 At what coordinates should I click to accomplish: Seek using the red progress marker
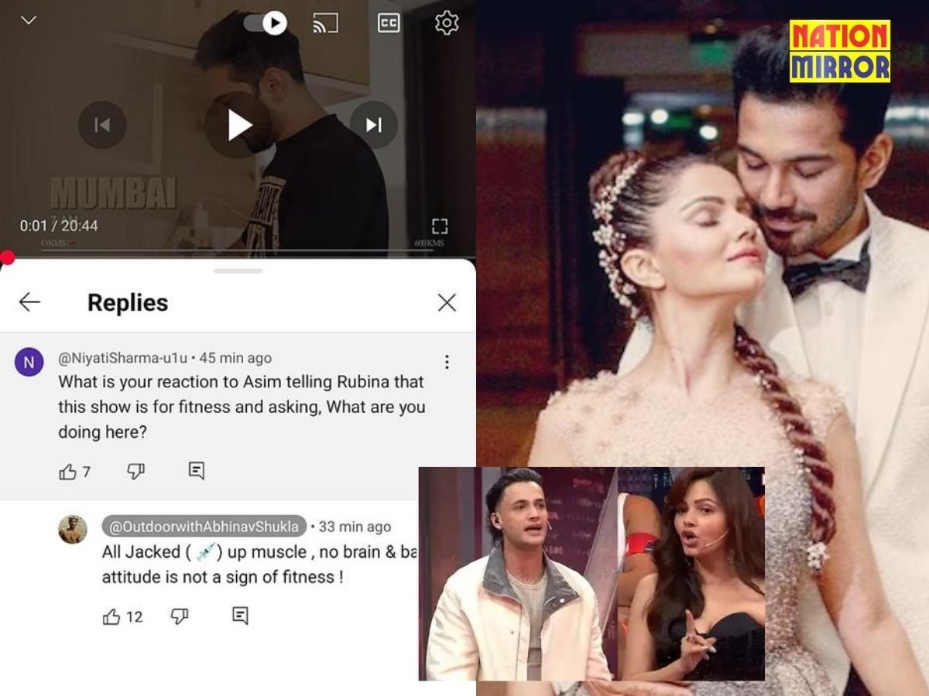pyautogui.click(x=6, y=255)
